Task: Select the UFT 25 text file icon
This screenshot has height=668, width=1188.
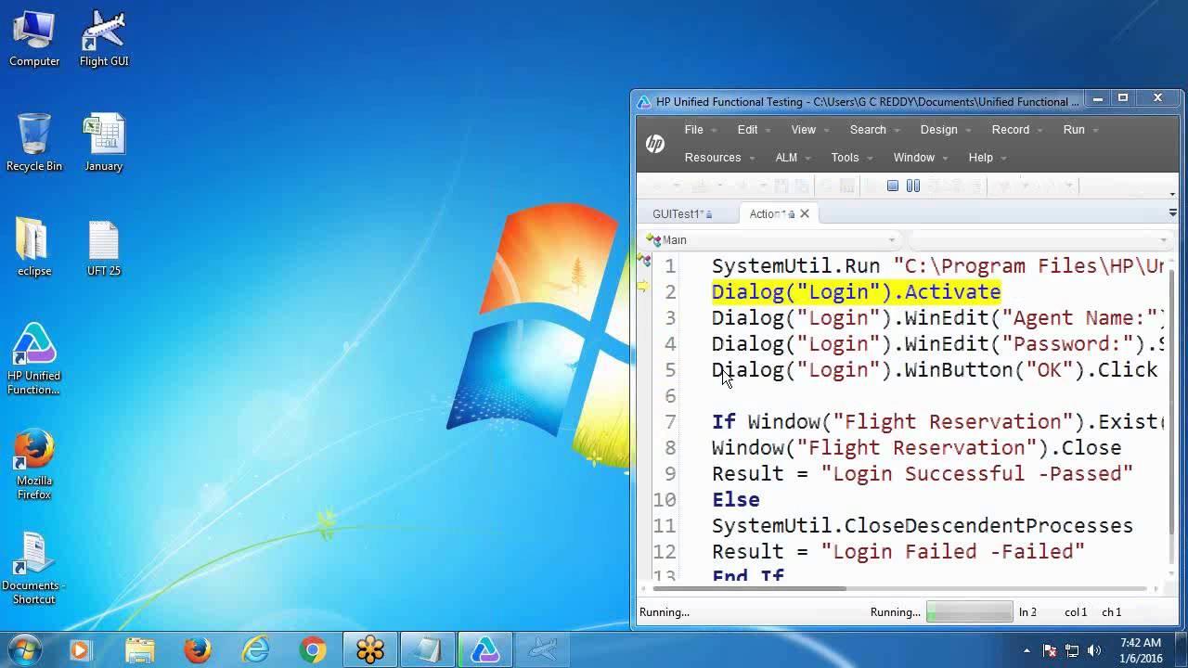Action: tap(104, 248)
